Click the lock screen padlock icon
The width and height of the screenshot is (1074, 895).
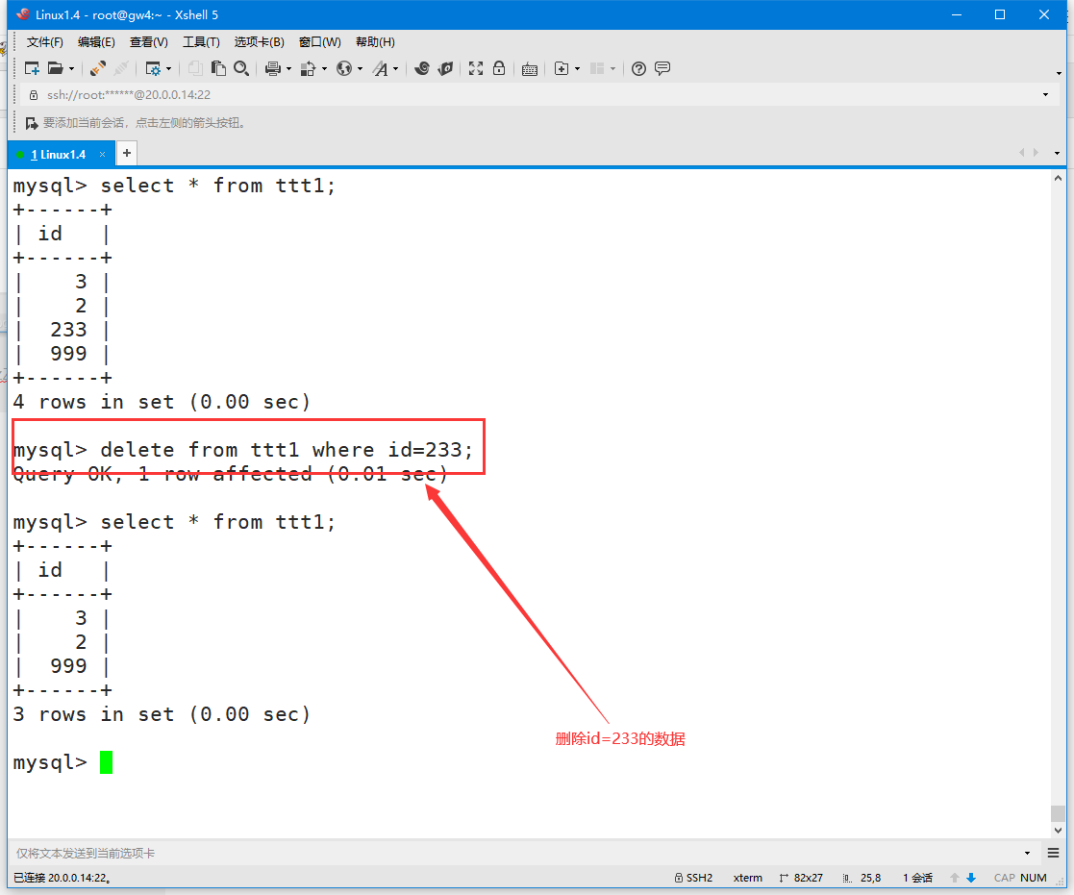[499, 68]
